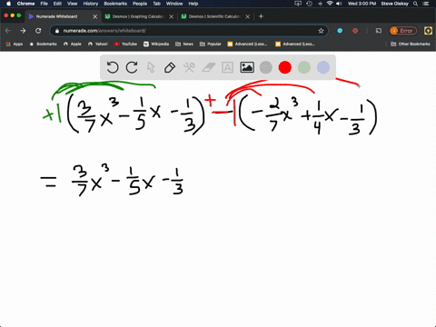Open the History menu
Image resolution: width=436 pixels, height=327 pixels.
pos(91,4)
